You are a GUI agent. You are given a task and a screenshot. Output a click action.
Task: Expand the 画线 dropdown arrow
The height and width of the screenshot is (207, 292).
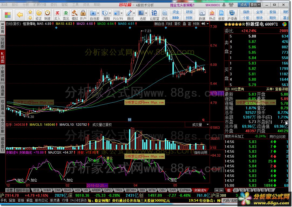tap(134, 13)
